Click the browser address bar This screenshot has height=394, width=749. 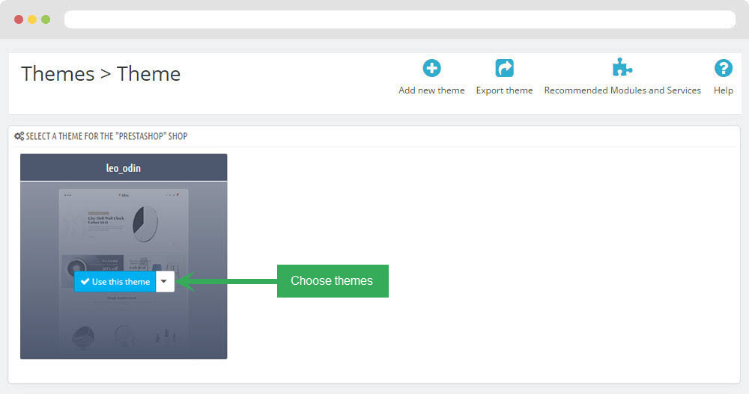coord(400,19)
